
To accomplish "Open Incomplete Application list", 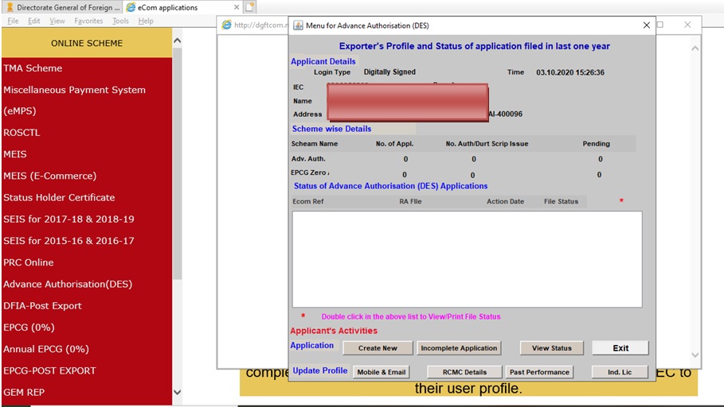I will click(459, 348).
